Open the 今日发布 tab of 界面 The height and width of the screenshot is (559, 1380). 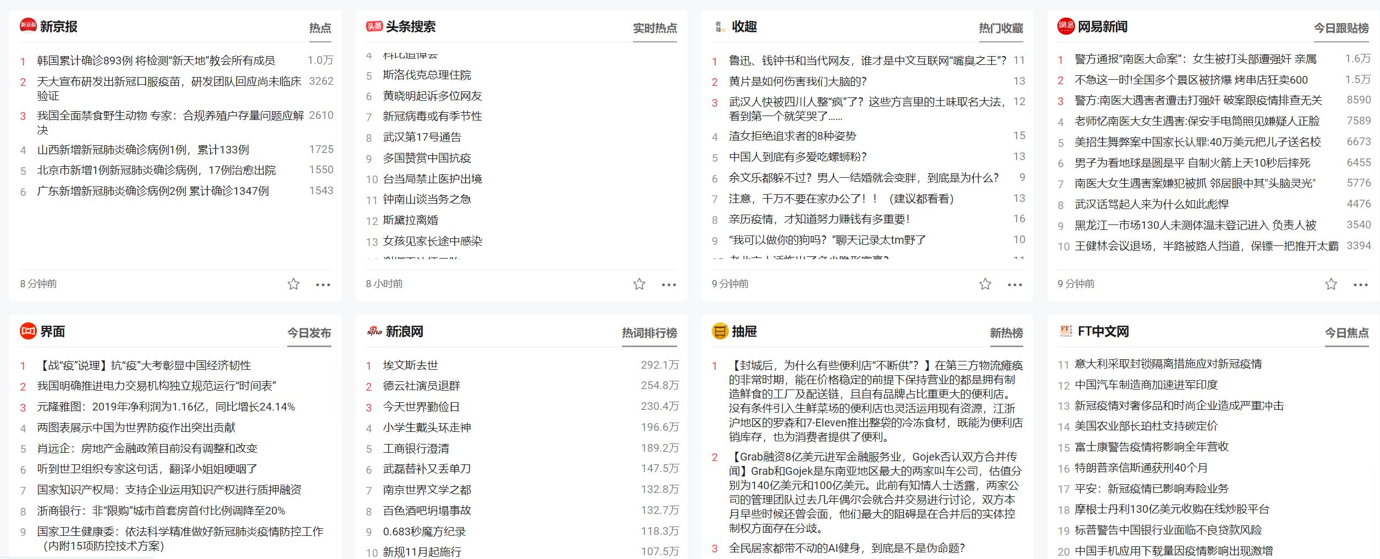309,333
